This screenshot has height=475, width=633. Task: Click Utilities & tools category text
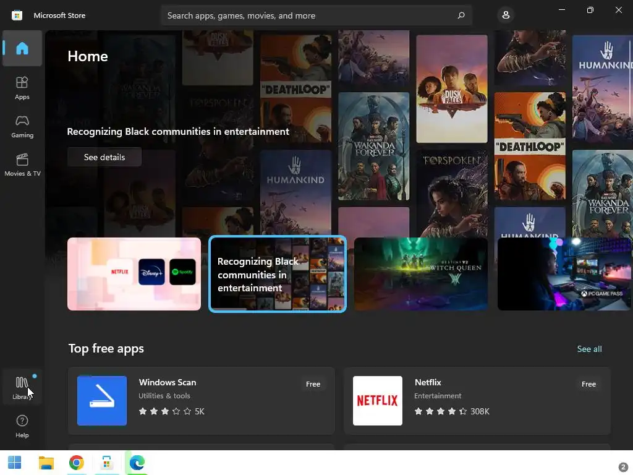[164, 396]
